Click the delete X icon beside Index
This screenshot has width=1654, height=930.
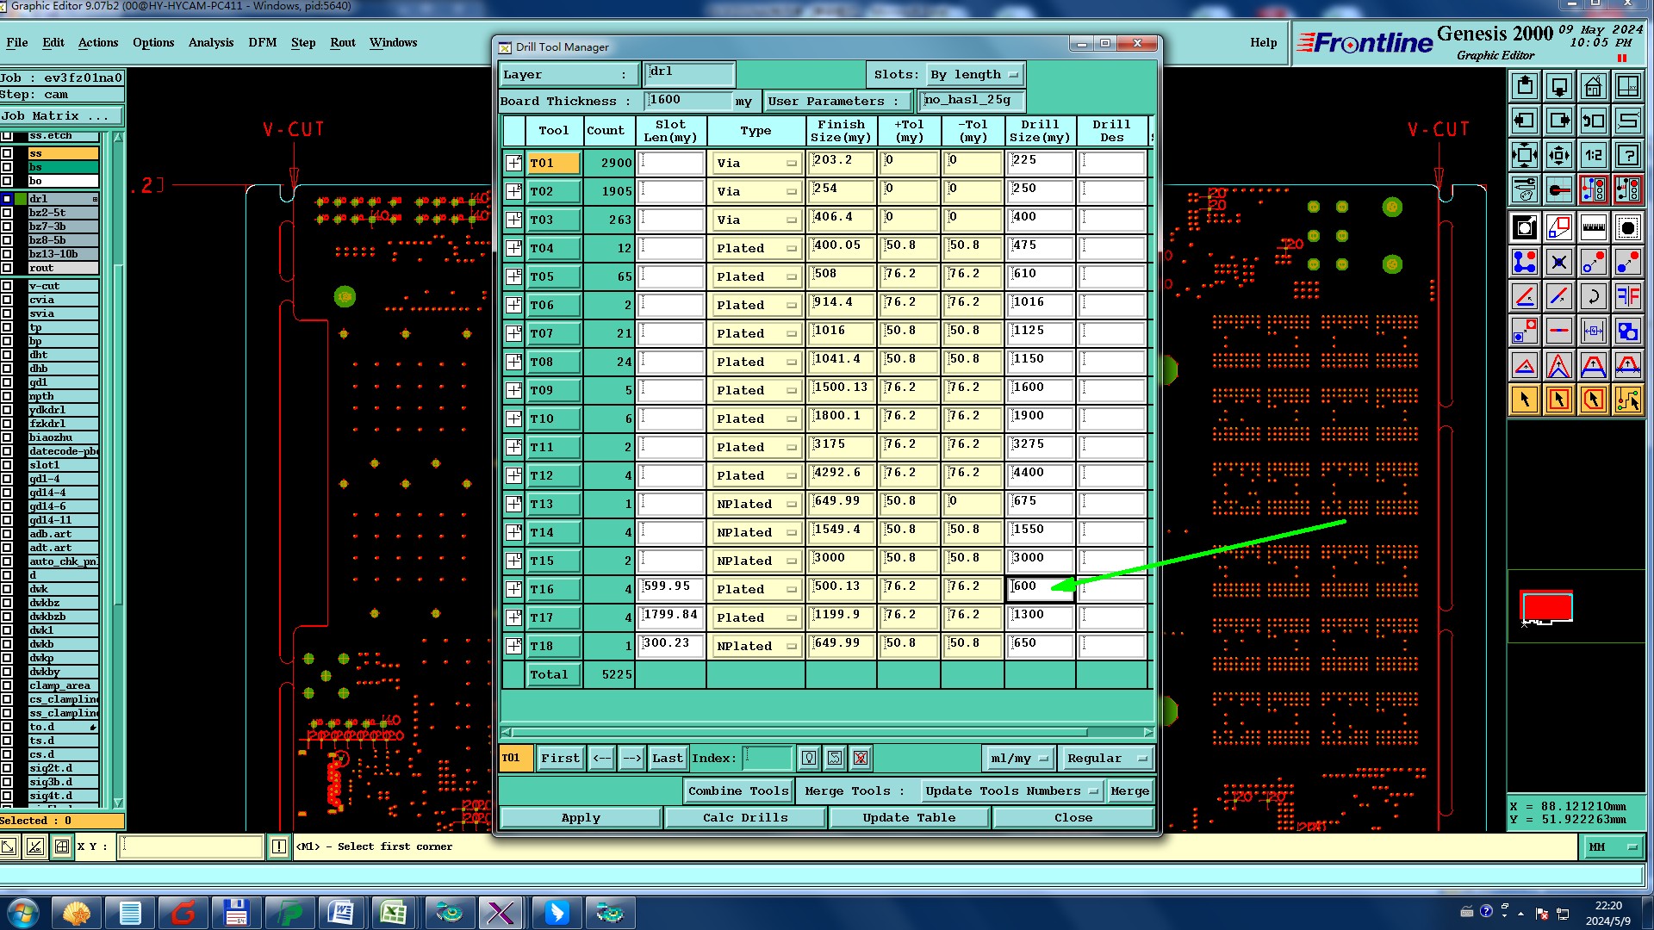click(860, 758)
